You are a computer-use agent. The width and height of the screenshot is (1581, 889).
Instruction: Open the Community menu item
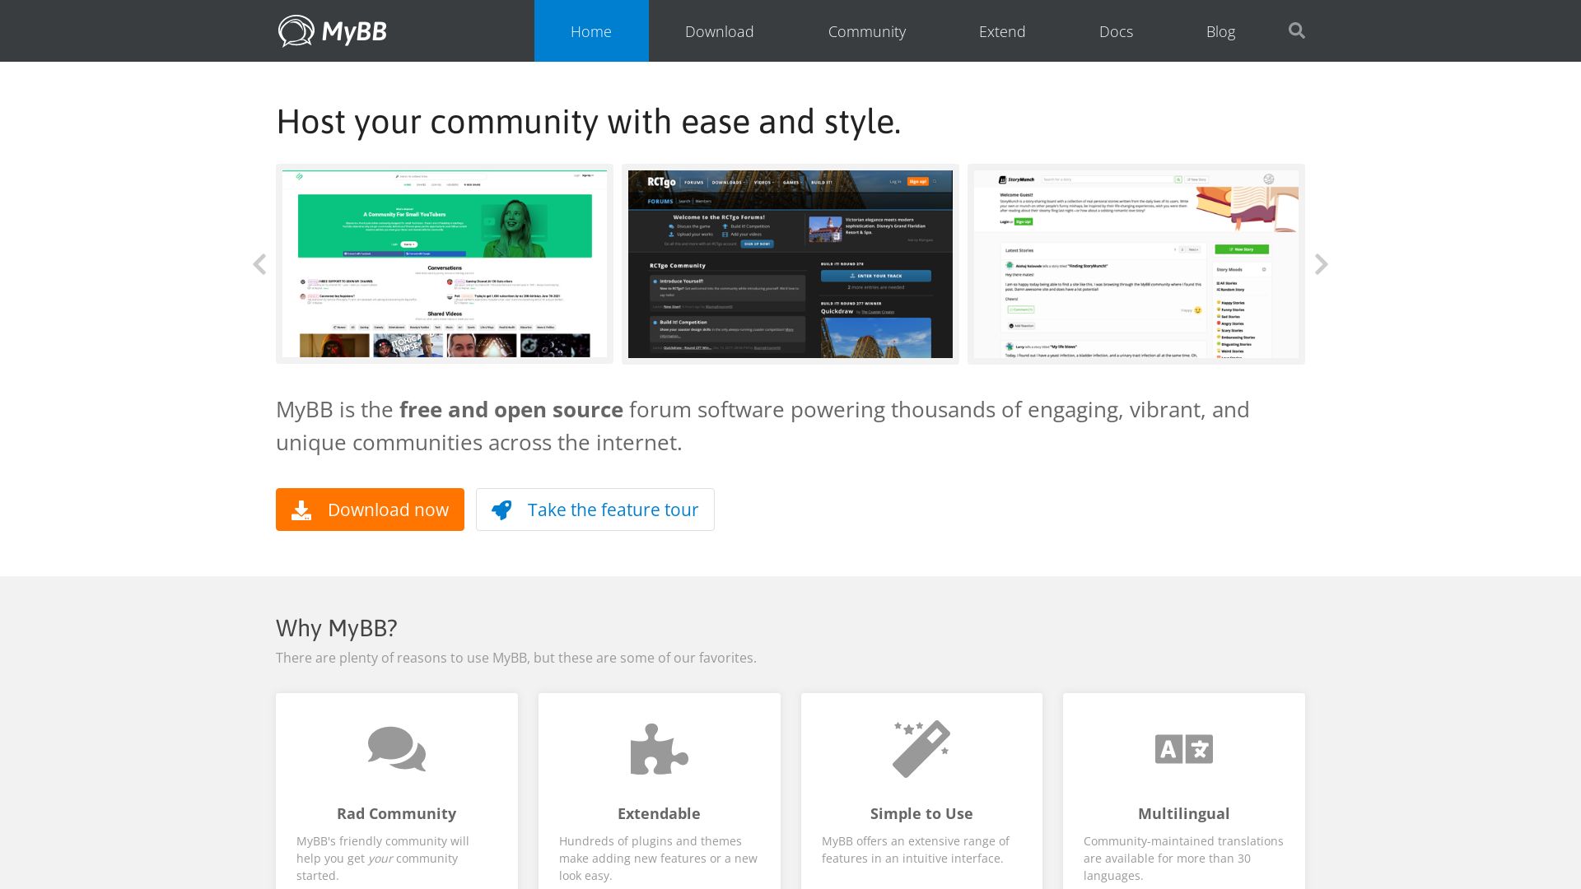(866, 30)
